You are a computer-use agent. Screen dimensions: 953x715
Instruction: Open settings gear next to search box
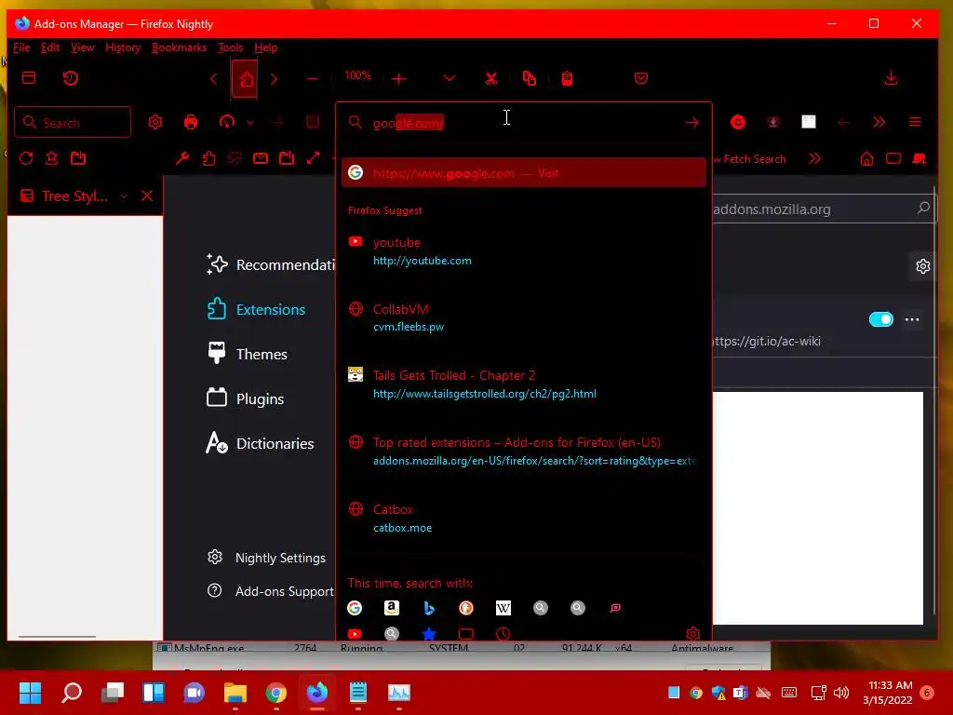[155, 122]
